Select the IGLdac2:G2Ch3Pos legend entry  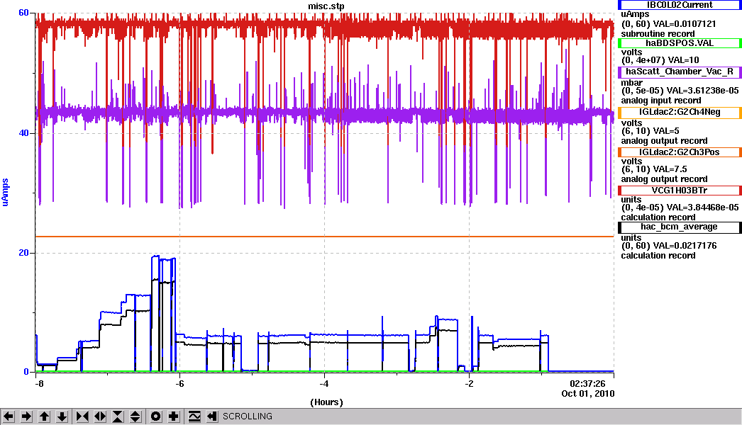point(680,152)
